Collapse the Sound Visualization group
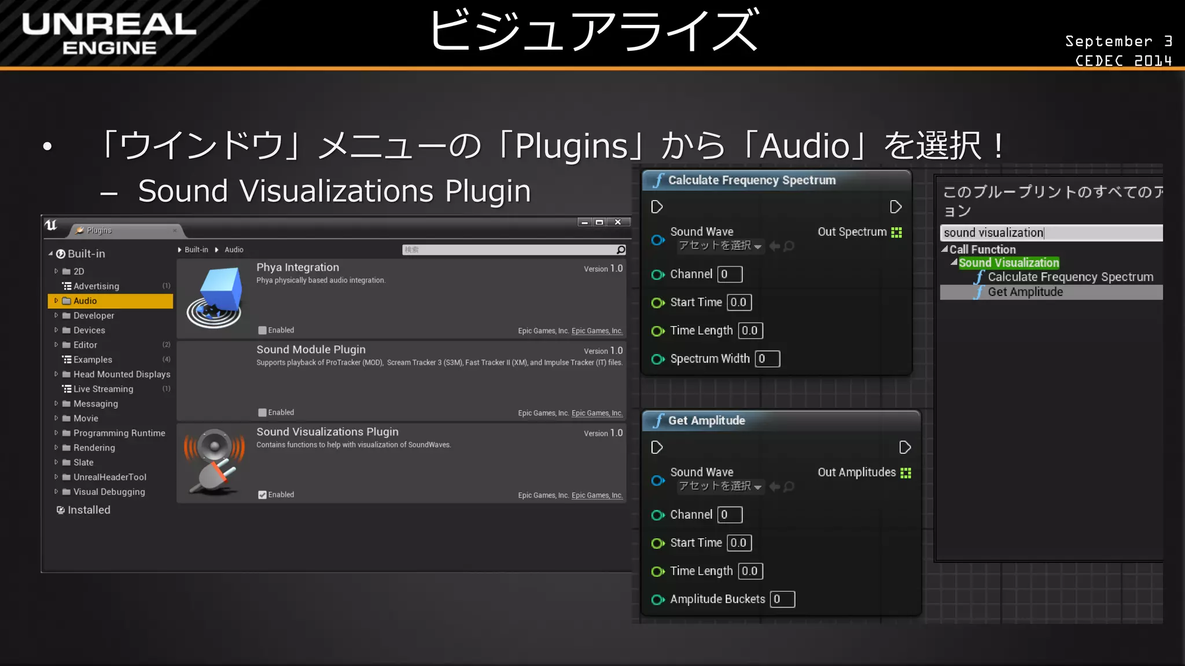 coord(954,262)
